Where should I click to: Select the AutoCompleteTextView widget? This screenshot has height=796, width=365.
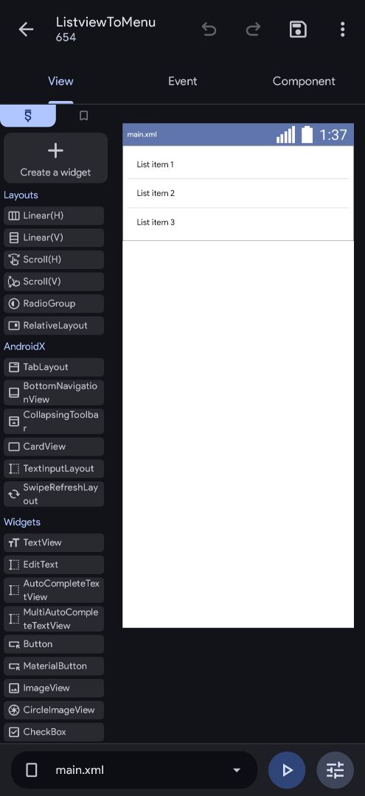coord(54,590)
